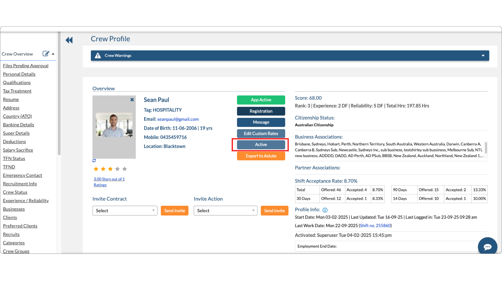
Task: Toggle the Active crew status button
Action: pos(261,145)
